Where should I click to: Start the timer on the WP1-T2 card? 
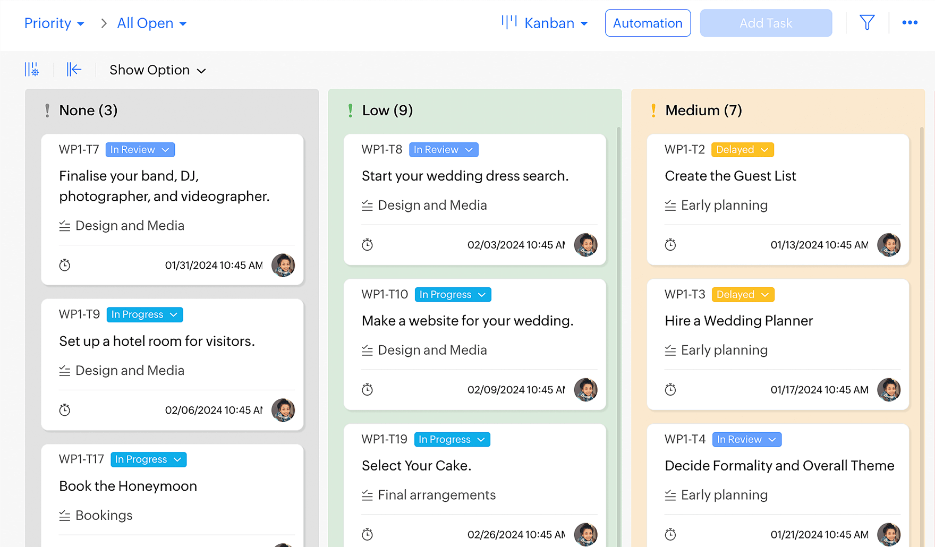[670, 245]
